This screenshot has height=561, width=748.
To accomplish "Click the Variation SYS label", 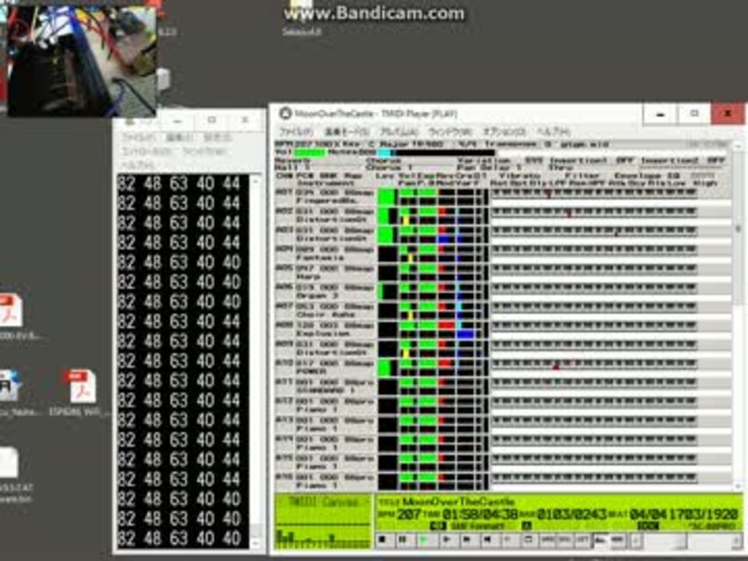I will 500,161.
